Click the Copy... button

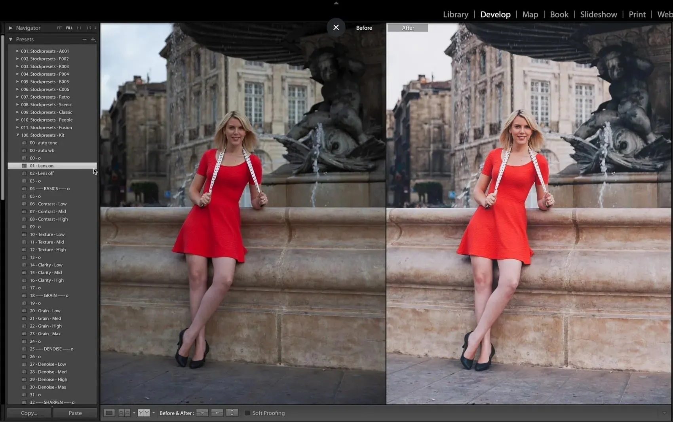tap(29, 413)
